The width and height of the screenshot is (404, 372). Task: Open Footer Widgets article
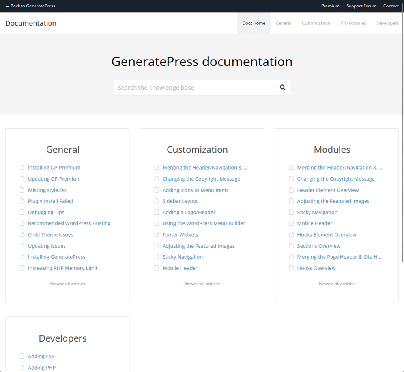click(180, 234)
